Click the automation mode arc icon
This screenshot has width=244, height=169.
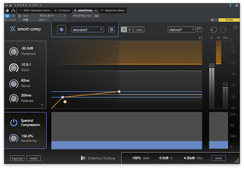(x=13, y=16)
